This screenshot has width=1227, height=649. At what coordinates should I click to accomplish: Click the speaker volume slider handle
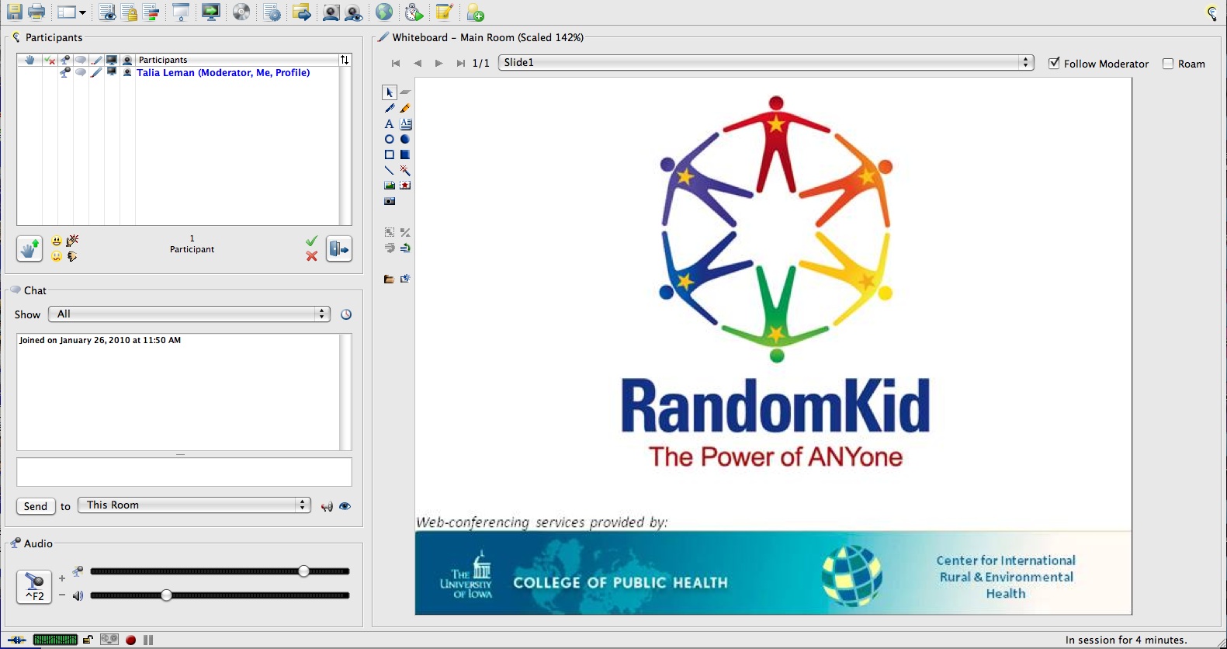coord(166,595)
